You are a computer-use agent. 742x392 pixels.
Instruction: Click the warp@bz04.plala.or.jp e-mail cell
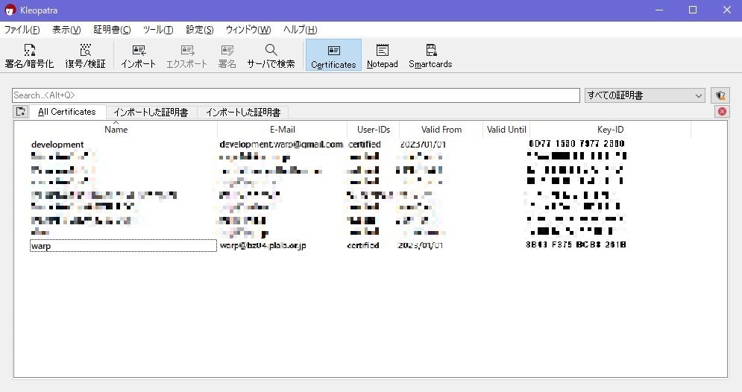point(263,245)
